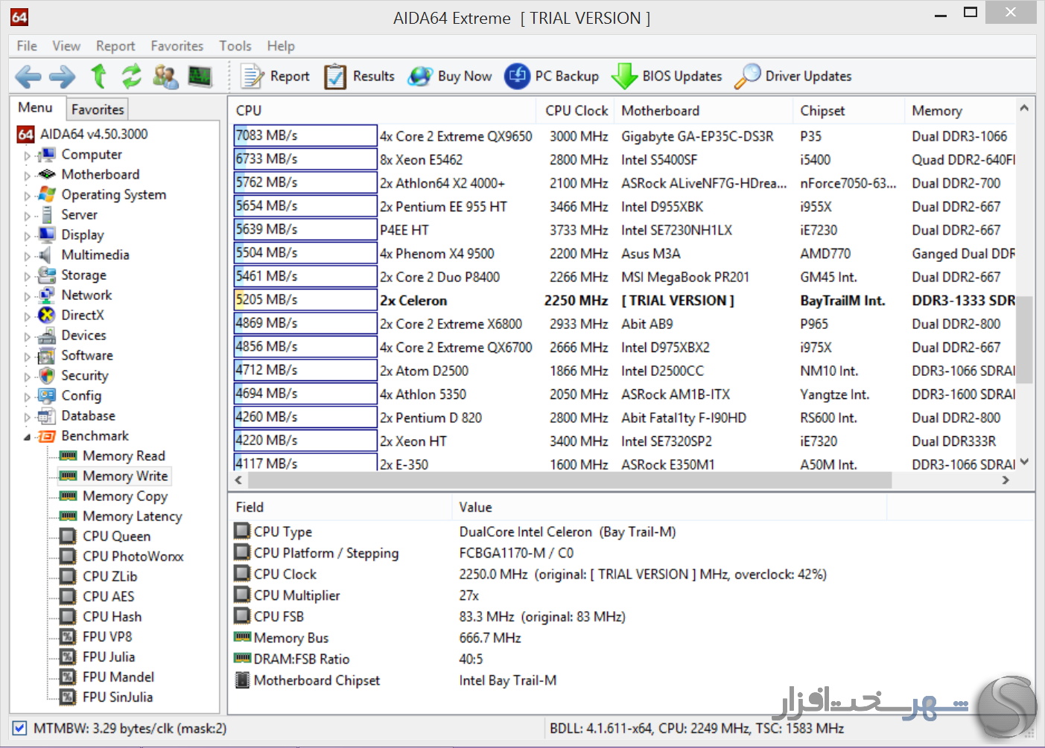Viewport: 1045px width, 748px height.
Task: Select the 4x Phenom X4 9500 row
Action: [x=624, y=253]
